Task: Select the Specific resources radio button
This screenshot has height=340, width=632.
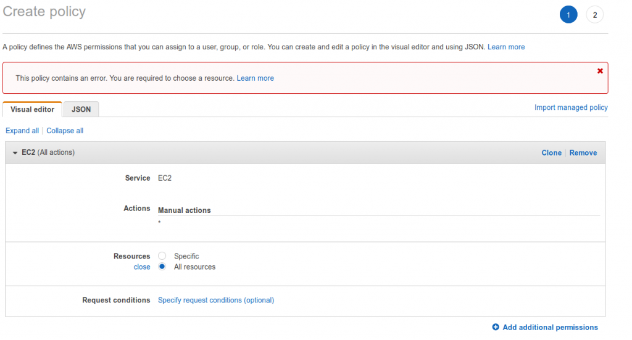Action: (162, 256)
